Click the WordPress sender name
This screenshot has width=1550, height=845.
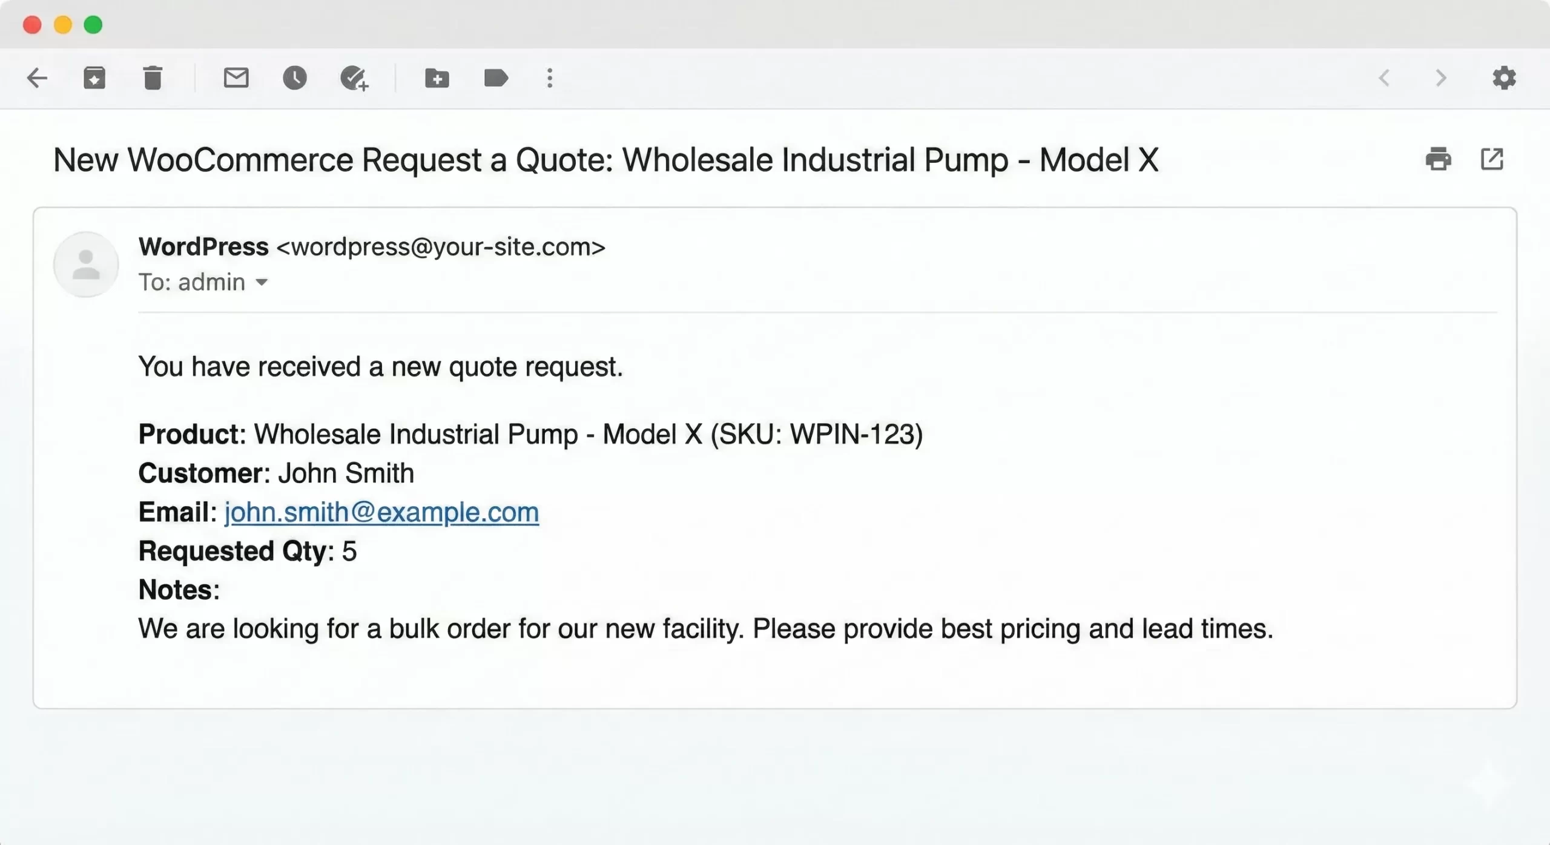pyautogui.click(x=203, y=247)
